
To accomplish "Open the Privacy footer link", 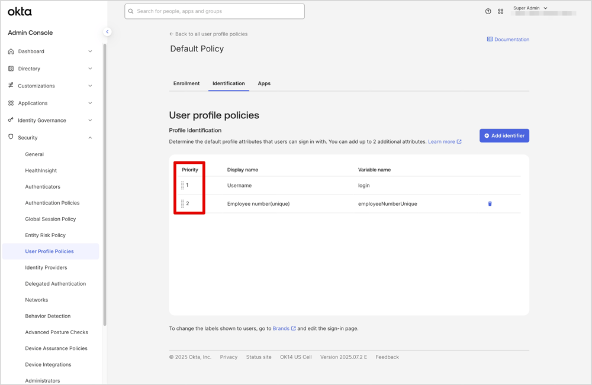I will (x=229, y=357).
